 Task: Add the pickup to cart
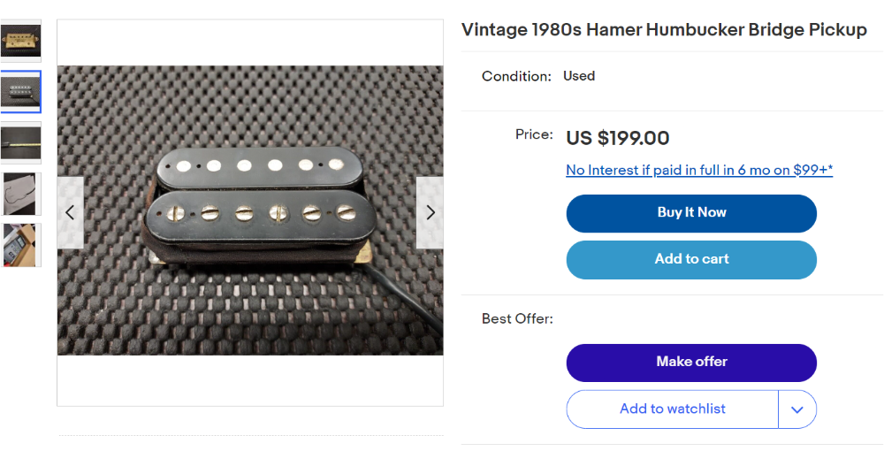[x=691, y=259]
